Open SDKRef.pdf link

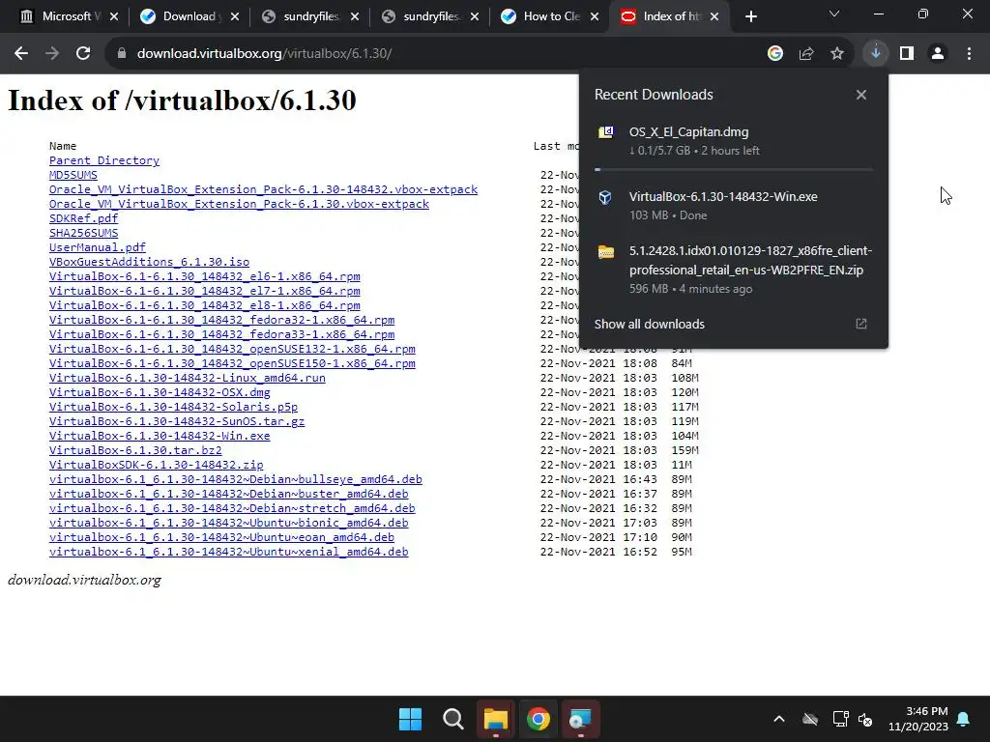pos(83,218)
